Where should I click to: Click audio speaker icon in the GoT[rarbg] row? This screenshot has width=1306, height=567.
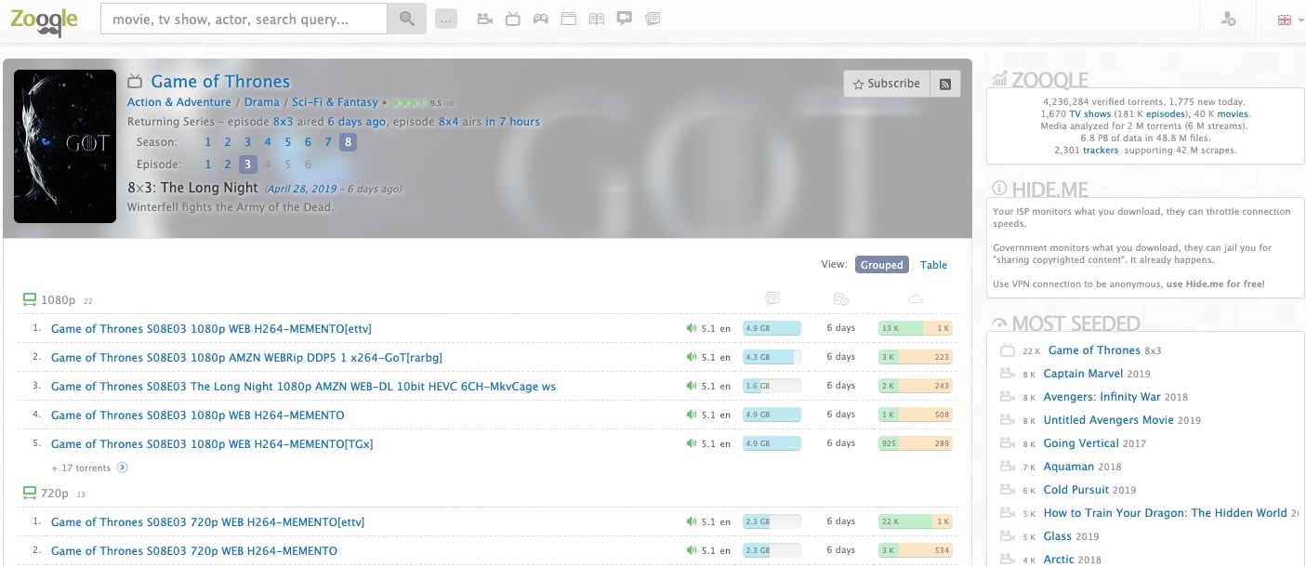[691, 357]
